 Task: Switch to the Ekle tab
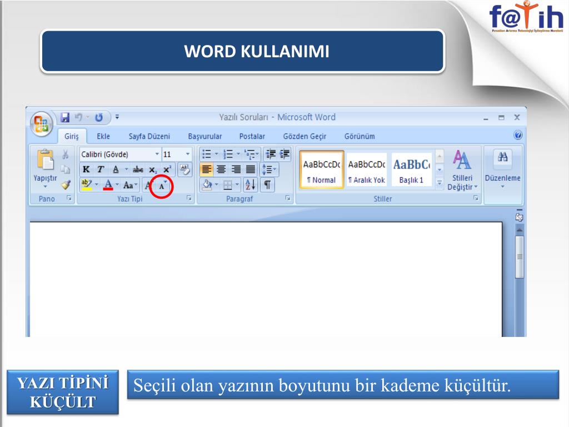[x=103, y=137]
